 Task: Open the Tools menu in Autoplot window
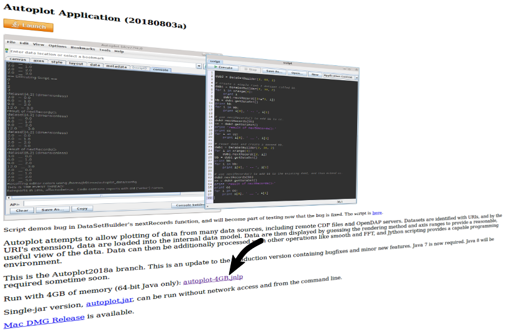point(105,50)
